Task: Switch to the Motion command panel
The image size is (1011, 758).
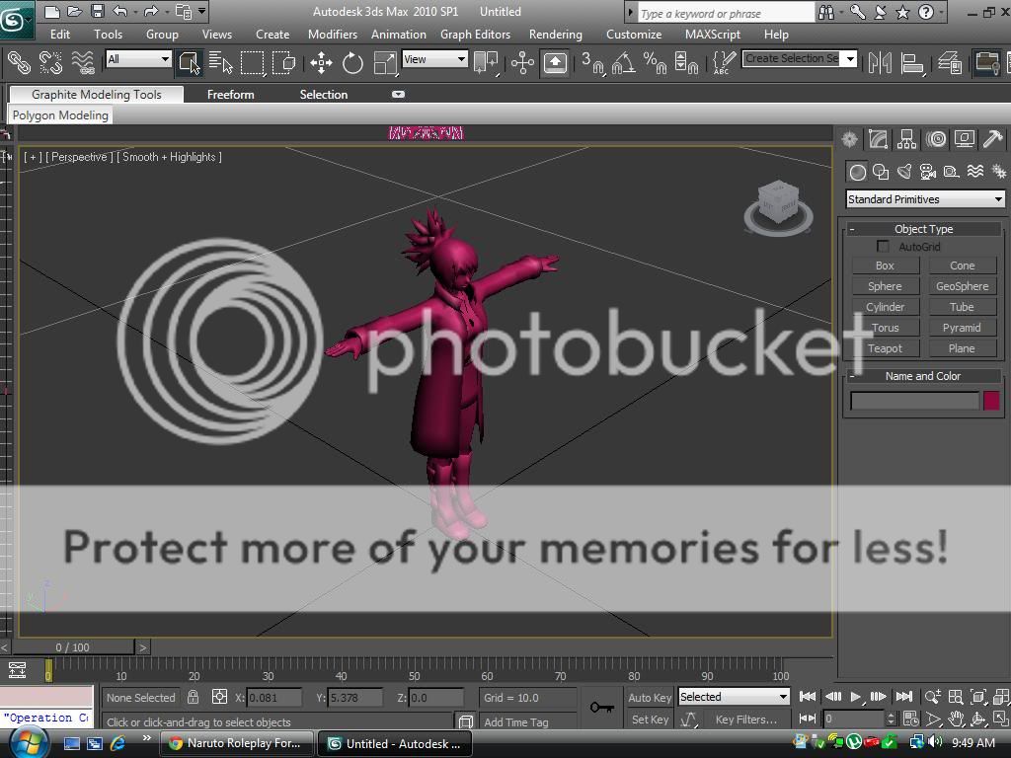Action: [x=936, y=138]
